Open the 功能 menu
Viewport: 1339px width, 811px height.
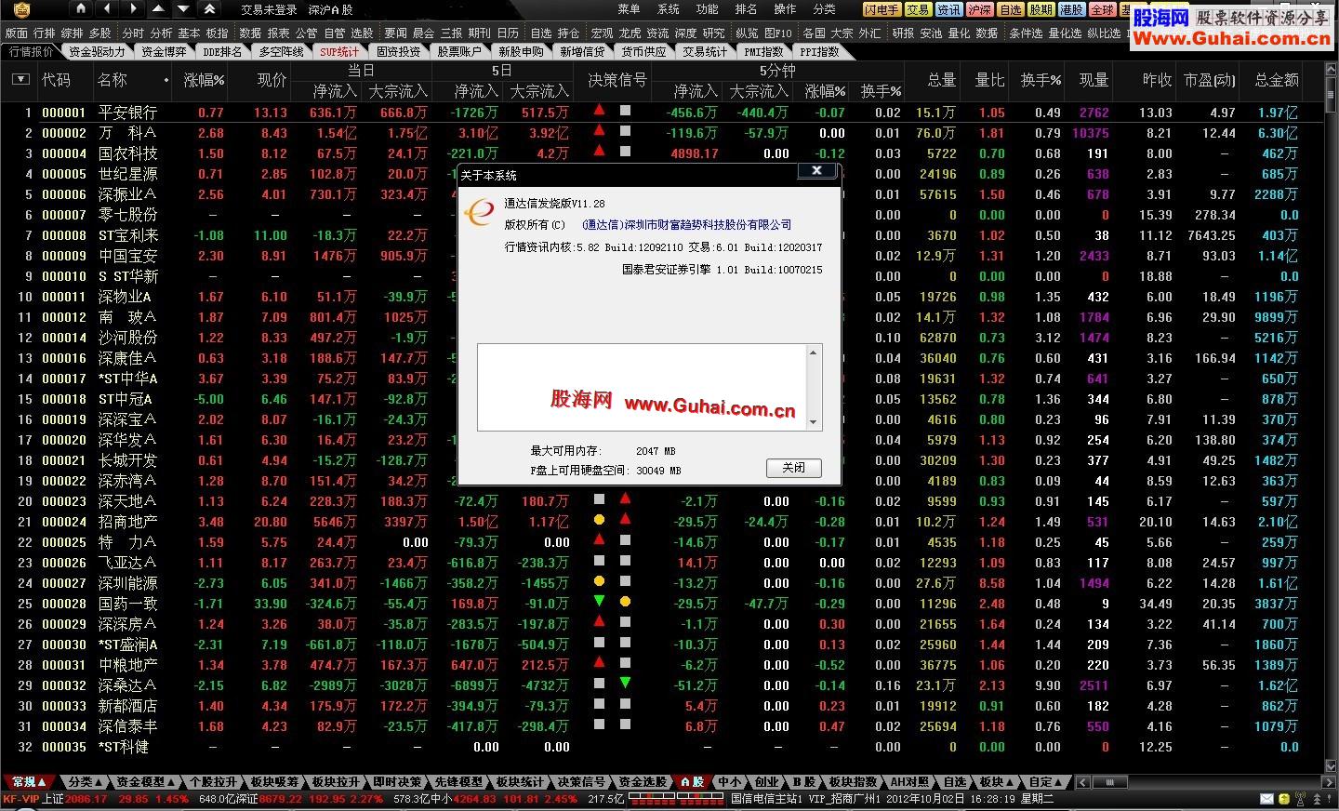pos(708,9)
